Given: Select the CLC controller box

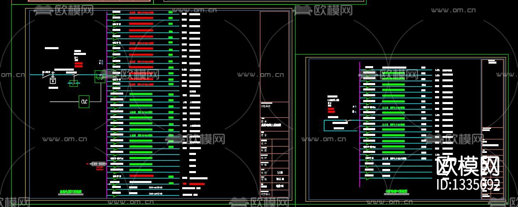Looking at the screenshot, I should point(84,102).
